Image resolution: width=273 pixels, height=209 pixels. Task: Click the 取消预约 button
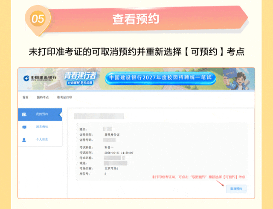tap(236, 189)
